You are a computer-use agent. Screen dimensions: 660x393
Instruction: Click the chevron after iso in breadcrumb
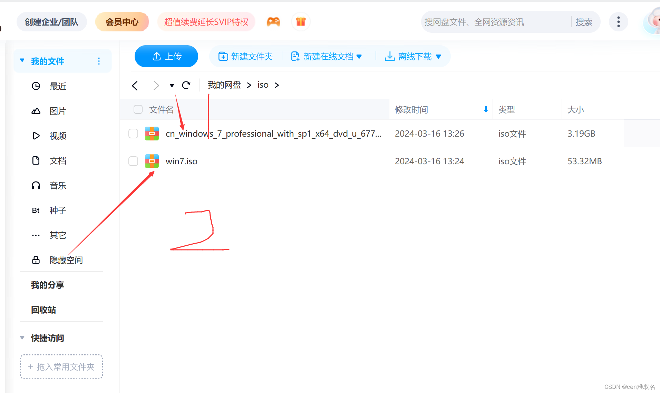(x=277, y=85)
